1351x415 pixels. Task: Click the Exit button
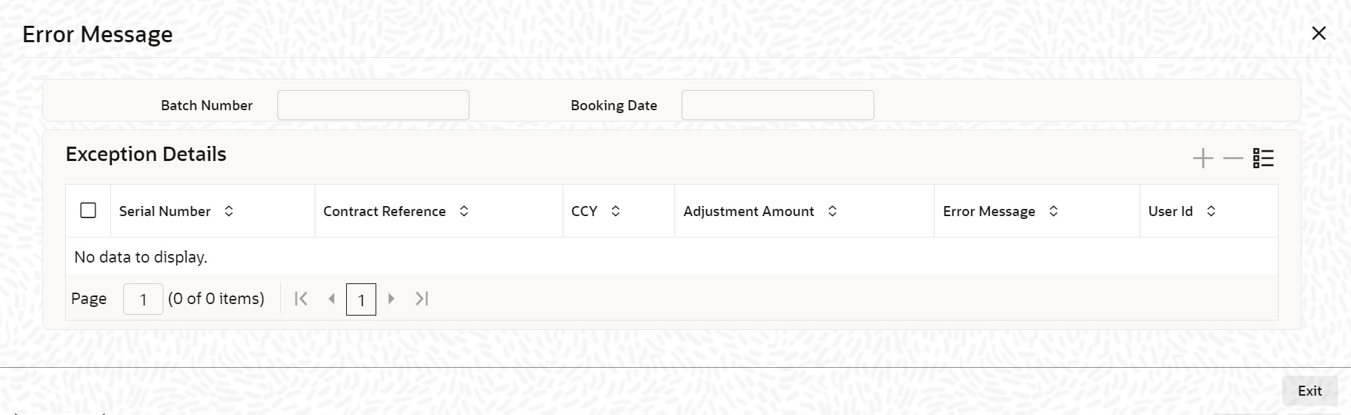point(1309,391)
